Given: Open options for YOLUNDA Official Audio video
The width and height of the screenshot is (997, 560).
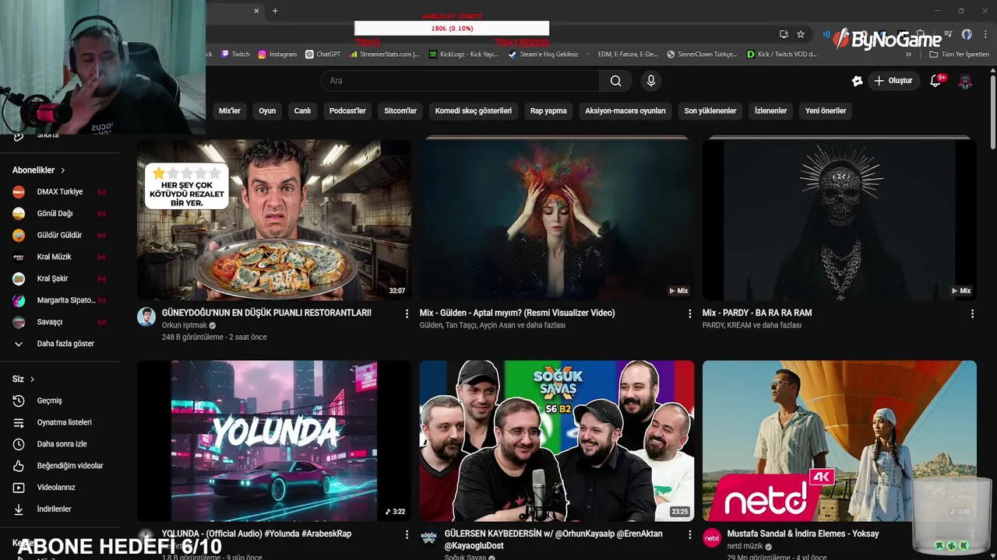Looking at the screenshot, I should [x=407, y=534].
